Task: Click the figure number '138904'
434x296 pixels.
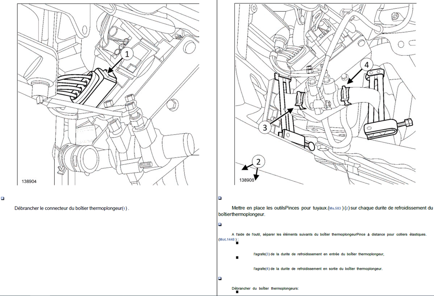Action: [29, 182]
